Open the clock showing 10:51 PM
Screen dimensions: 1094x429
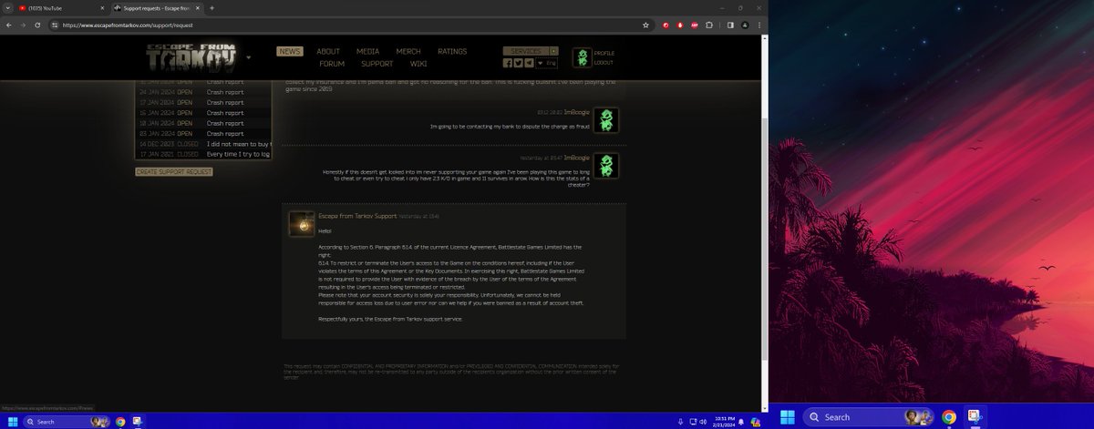pos(725,422)
